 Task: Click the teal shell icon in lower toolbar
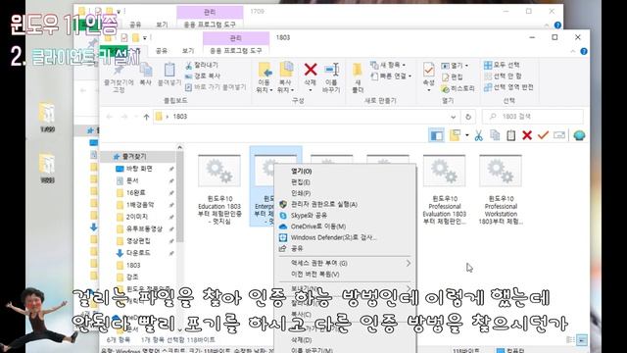[579, 135]
